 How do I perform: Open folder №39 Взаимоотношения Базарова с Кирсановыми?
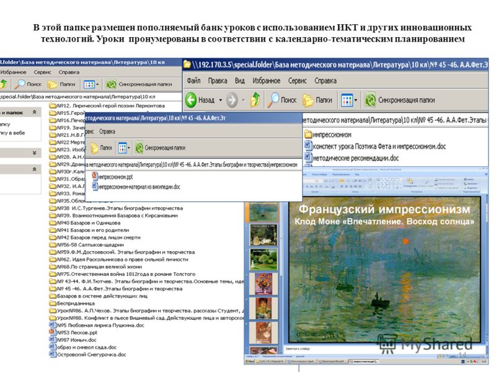(113, 215)
